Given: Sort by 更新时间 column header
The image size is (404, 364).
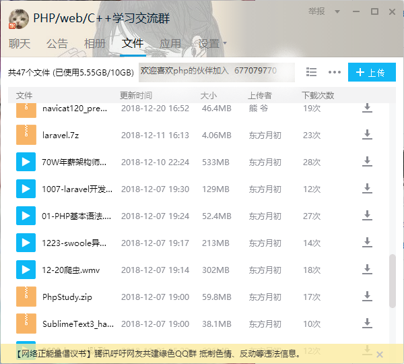Looking at the screenshot, I should (136, 96).
